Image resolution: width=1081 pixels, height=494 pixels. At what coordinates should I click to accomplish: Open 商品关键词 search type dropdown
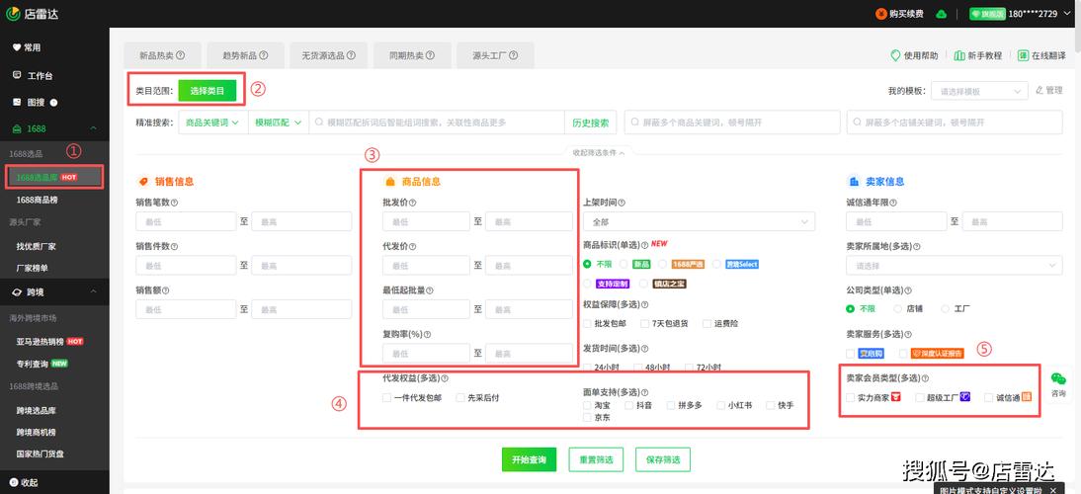[x=212, y=122]
